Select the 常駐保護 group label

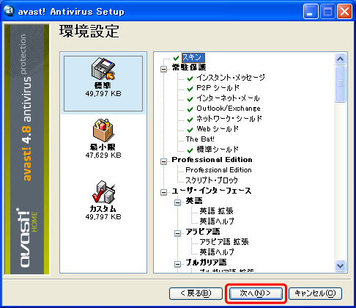pos(189,67)
